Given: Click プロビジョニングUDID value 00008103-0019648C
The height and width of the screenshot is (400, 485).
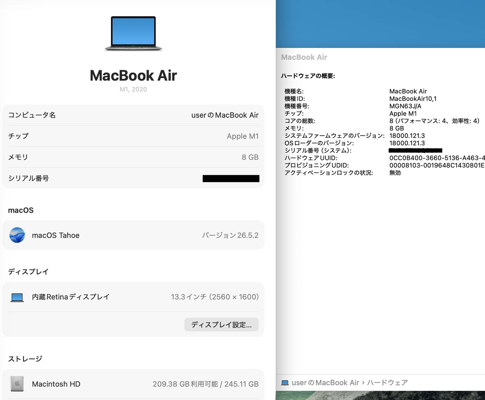Looking at the screenshot, I should click(437, 165).
